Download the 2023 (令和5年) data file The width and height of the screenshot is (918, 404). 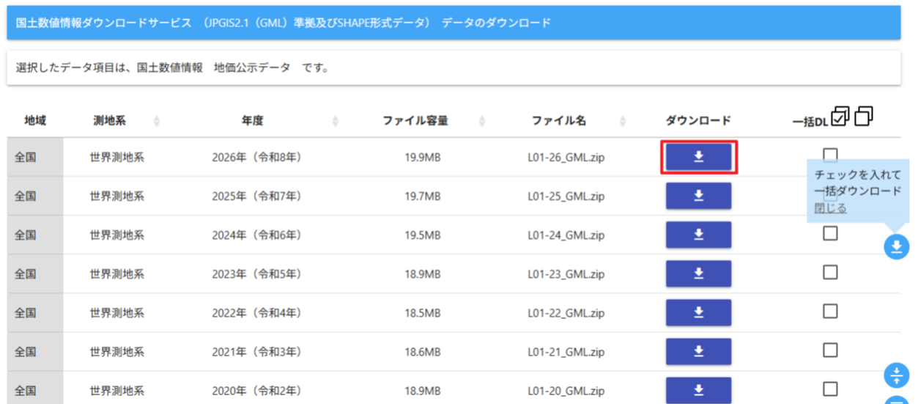pos(698,273)
